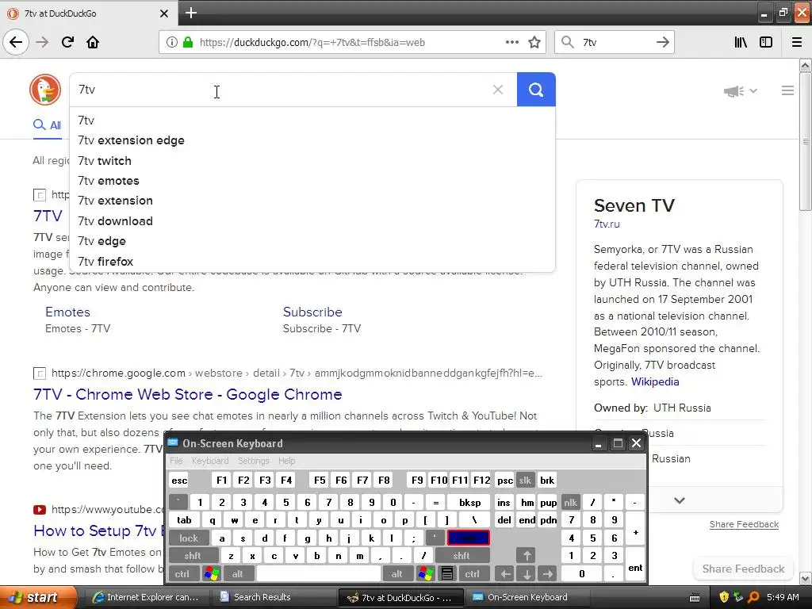Choose the '7tv twitch' suggestion
This screenshot has height=609, width=812.
(x=312, y=160)
